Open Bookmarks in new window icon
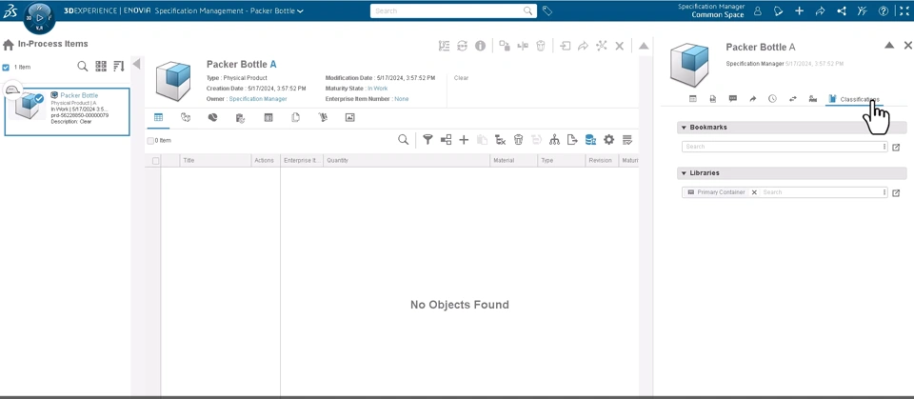Image resolution: width=914 pixels, height=399 pixels. coord(896,147)
